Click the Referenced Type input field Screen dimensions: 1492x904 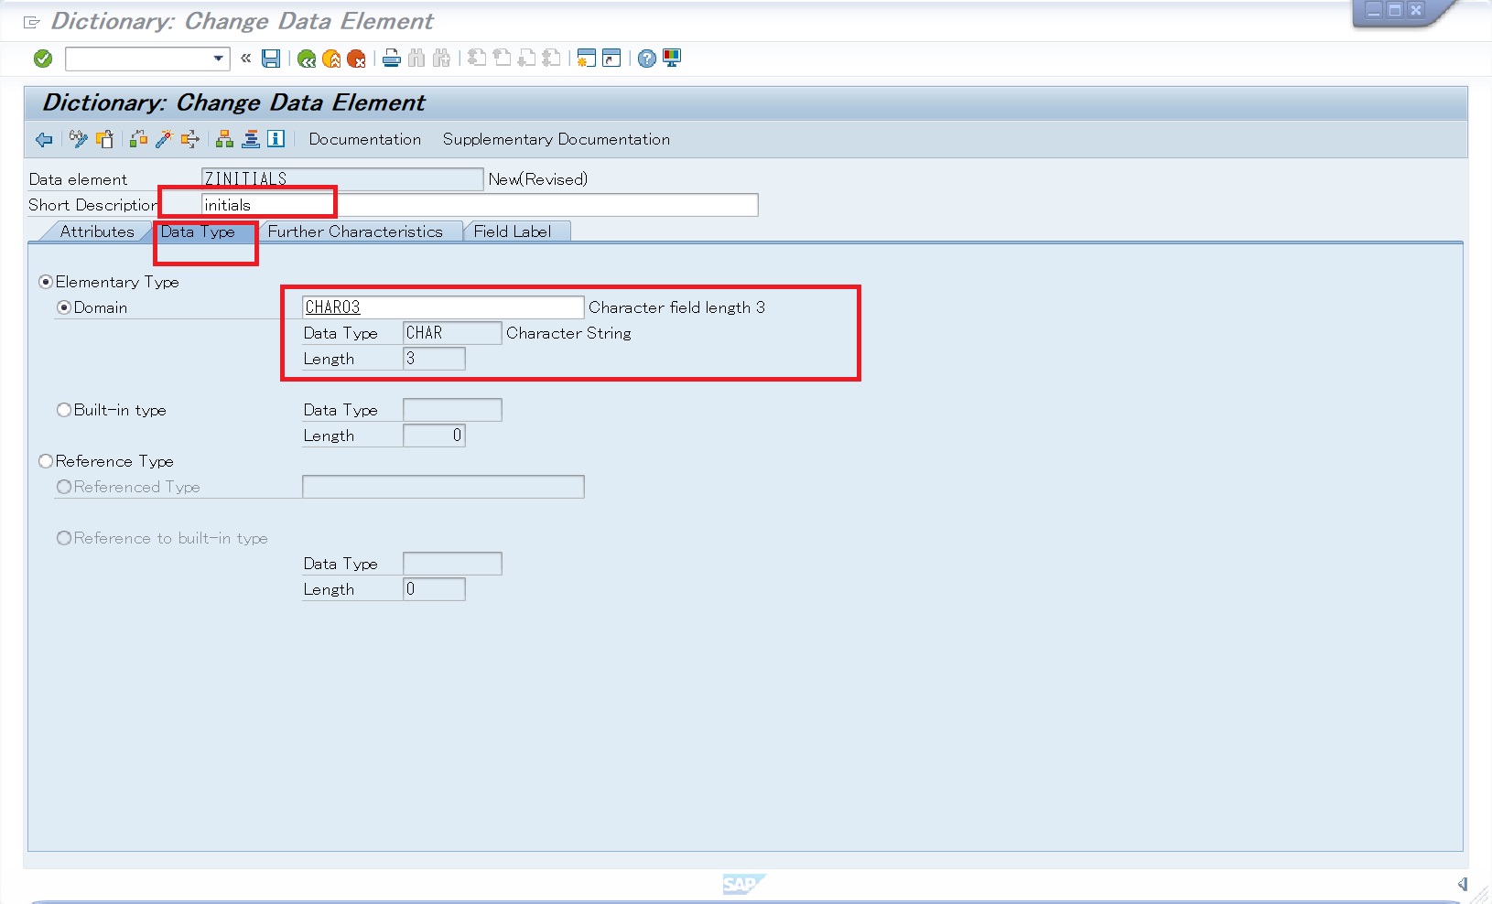click(443, 487)
